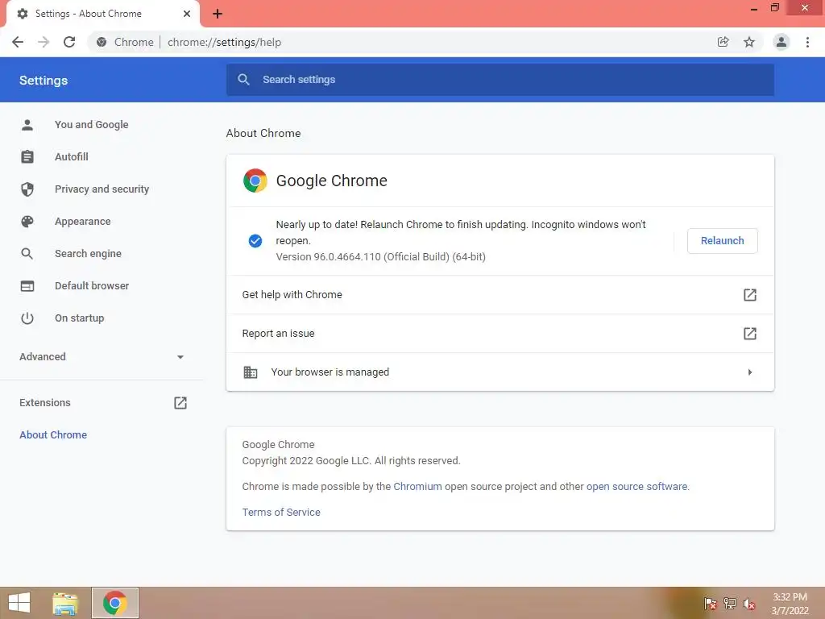Open the open source software link
Viewport: 825px width, 619px height.
coord(636,486)
